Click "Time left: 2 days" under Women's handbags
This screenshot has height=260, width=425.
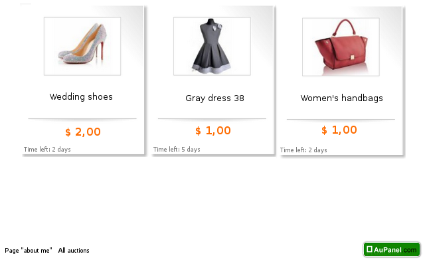[303, 150]
